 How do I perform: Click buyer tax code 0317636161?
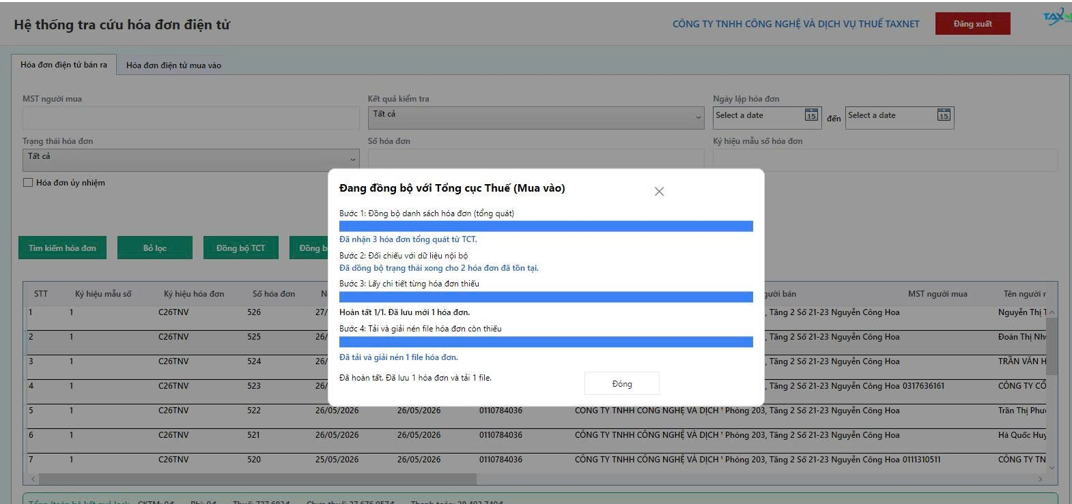coord(923,386)
